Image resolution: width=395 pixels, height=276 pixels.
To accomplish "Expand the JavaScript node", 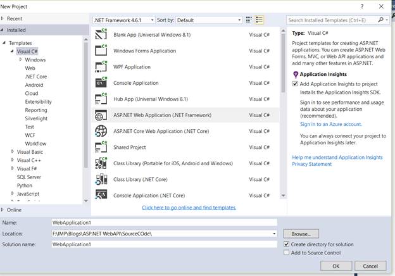I will pyautogui.click(x=13, y=194).
